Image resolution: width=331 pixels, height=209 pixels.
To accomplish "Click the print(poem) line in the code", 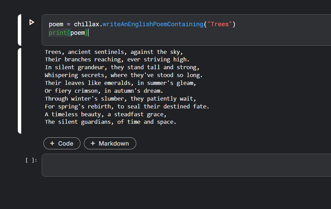I will pos(68,33).
